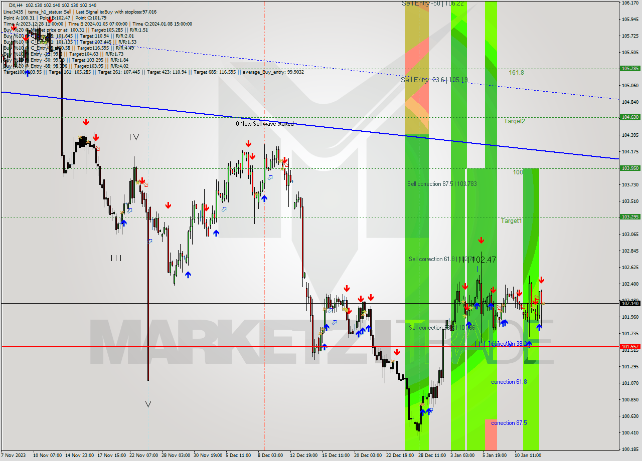Image resolution: width=642 pixels, height=461 pixels.
Task: Click the '15 Dec 11:00' time label
Action: [336, 455]
